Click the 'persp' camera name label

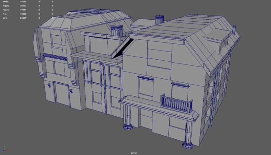click(134, 153)
